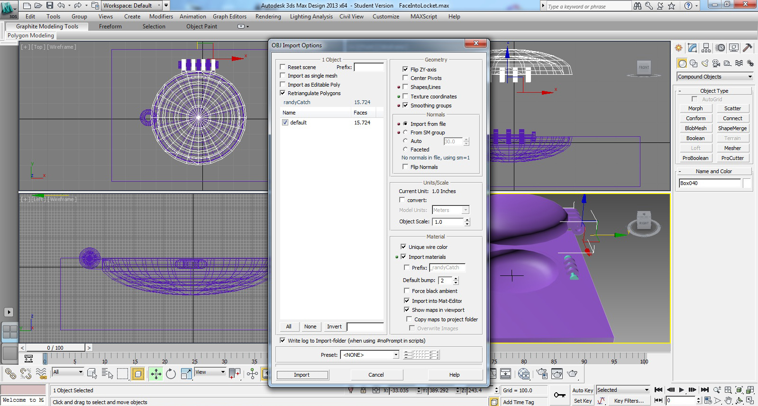The height and width of the screenshot is (406, 758).
Task: Open the selection filter All dropdown
Action: 68,372
